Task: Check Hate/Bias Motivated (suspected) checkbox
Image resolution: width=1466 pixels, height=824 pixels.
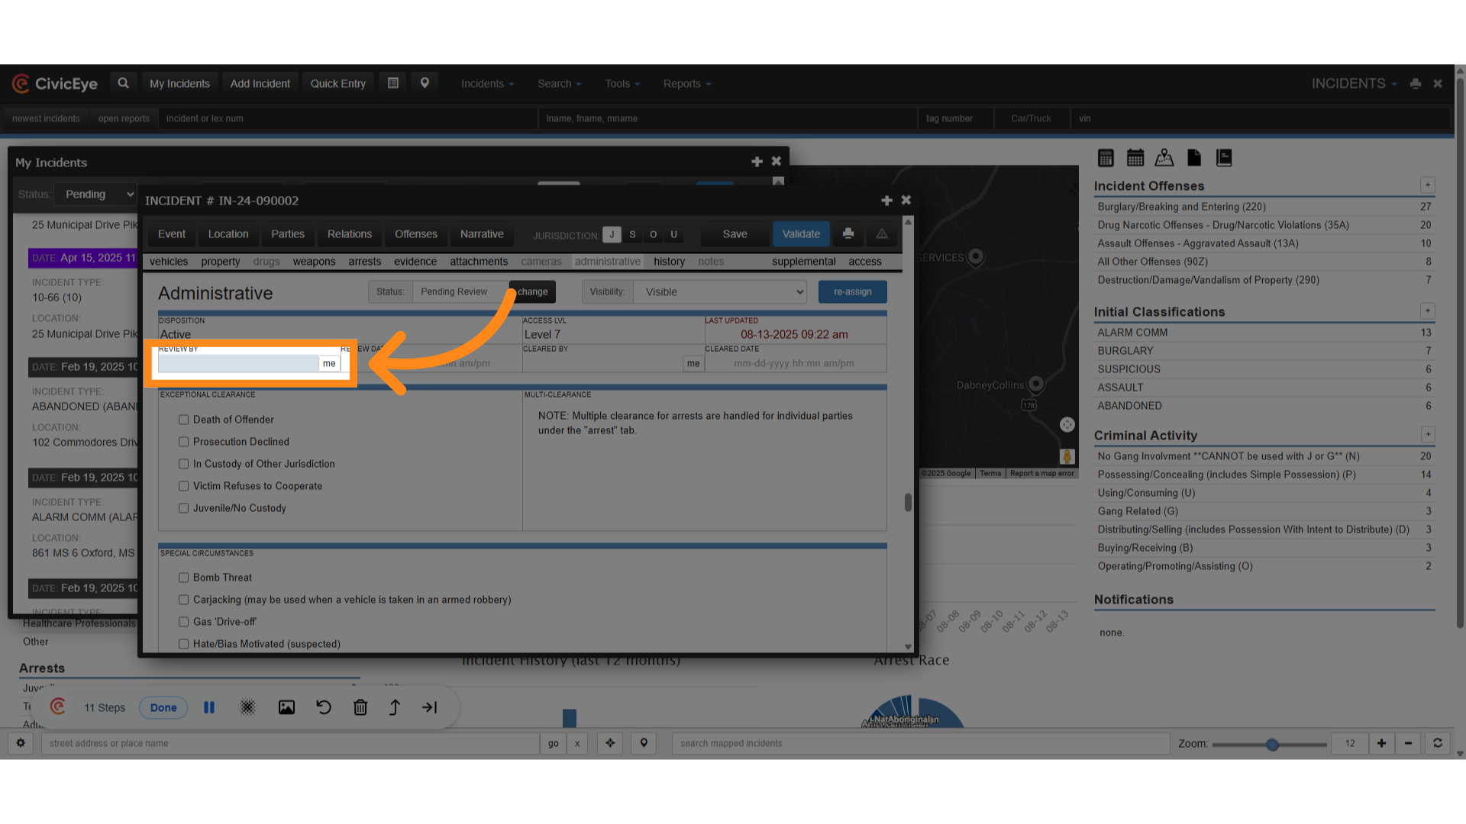Action: (x=183, y=644)
